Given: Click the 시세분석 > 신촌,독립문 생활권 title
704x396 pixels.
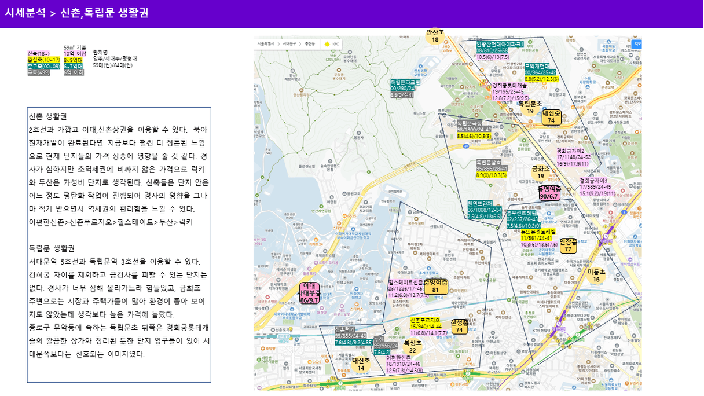Looking at the screenshot, I should 77,13.
